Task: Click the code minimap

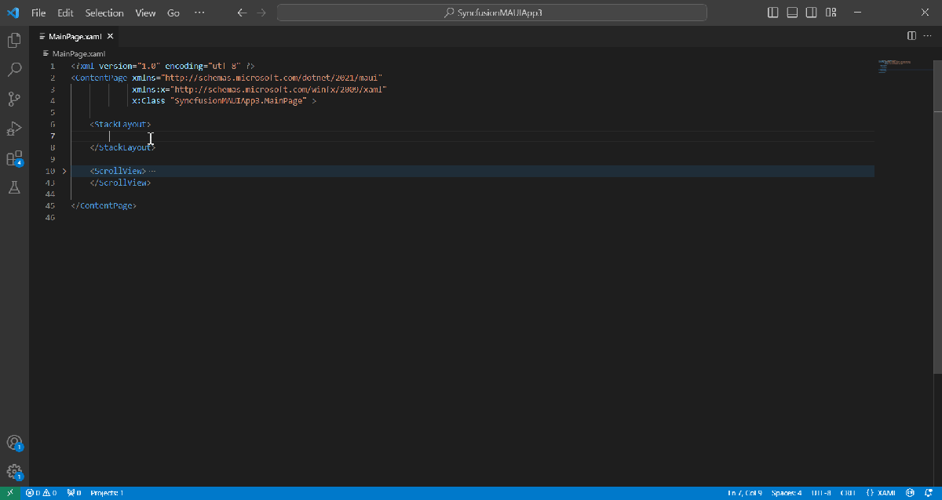Action: pos(895,65)
